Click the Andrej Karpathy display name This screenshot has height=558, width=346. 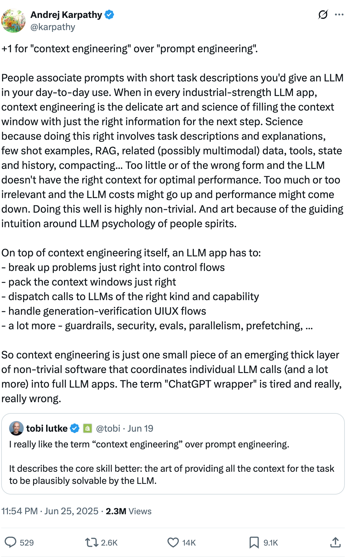point(66,15)
